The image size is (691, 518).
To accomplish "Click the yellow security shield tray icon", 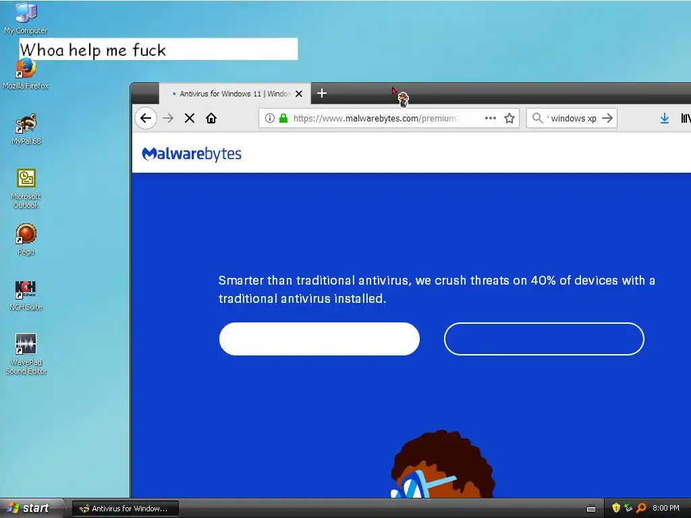I will tap(616, 508).
